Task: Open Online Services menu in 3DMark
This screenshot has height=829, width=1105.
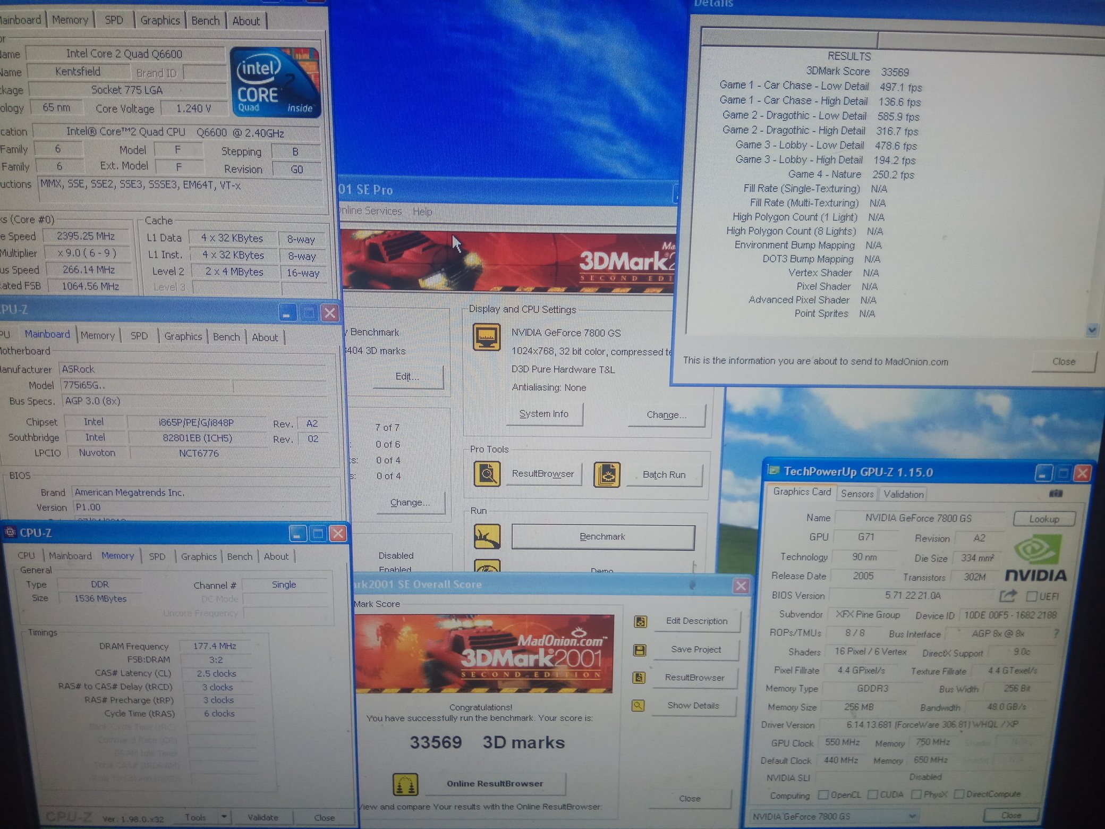Action: (371, 211)
